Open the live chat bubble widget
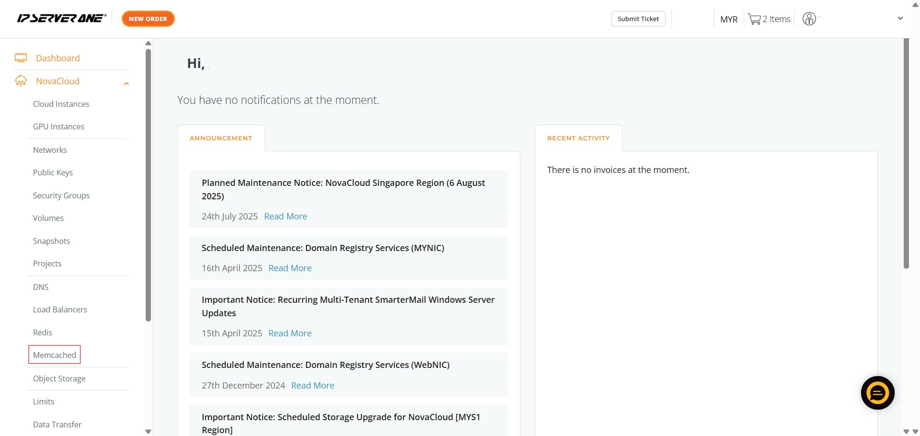The width and height of the screenshot is (920, 436). click(x=877, y=393)
